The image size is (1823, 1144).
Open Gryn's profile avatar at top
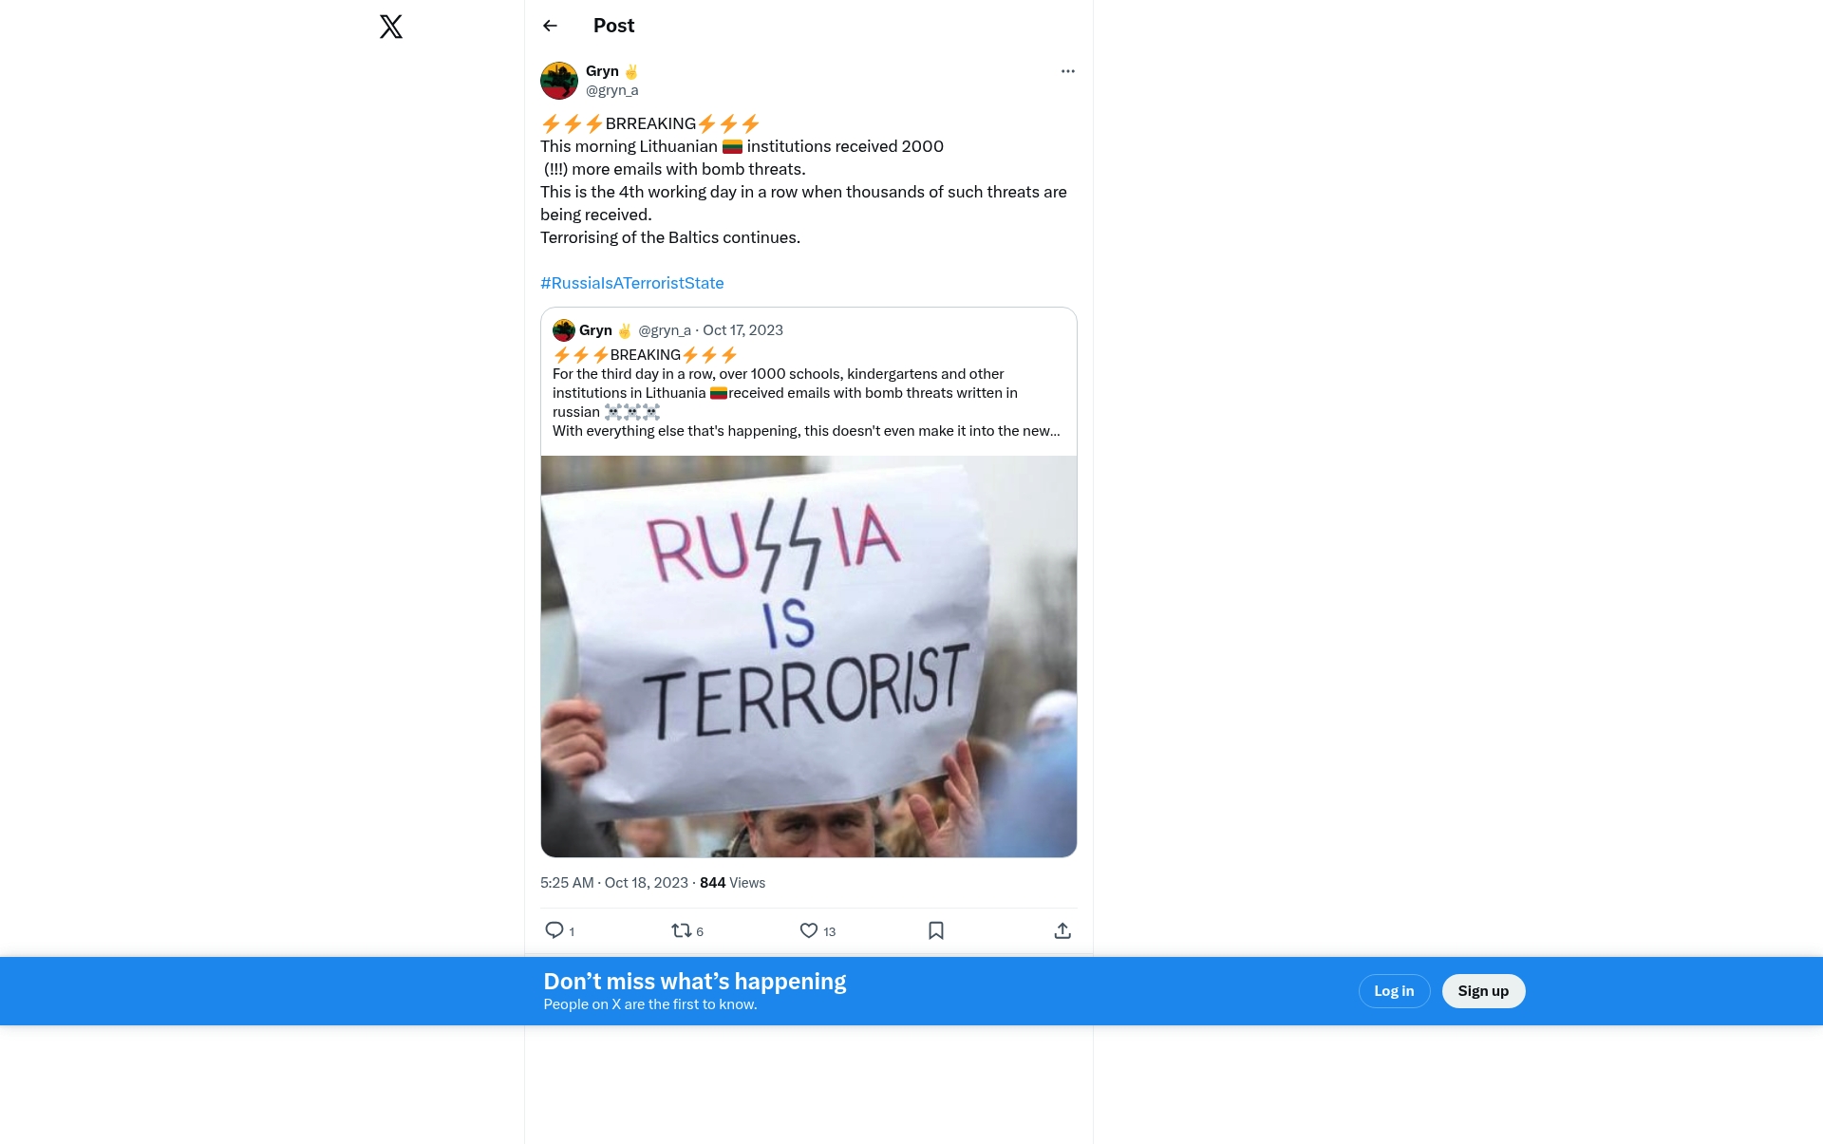pyautogui.click(x=559, y=81)
